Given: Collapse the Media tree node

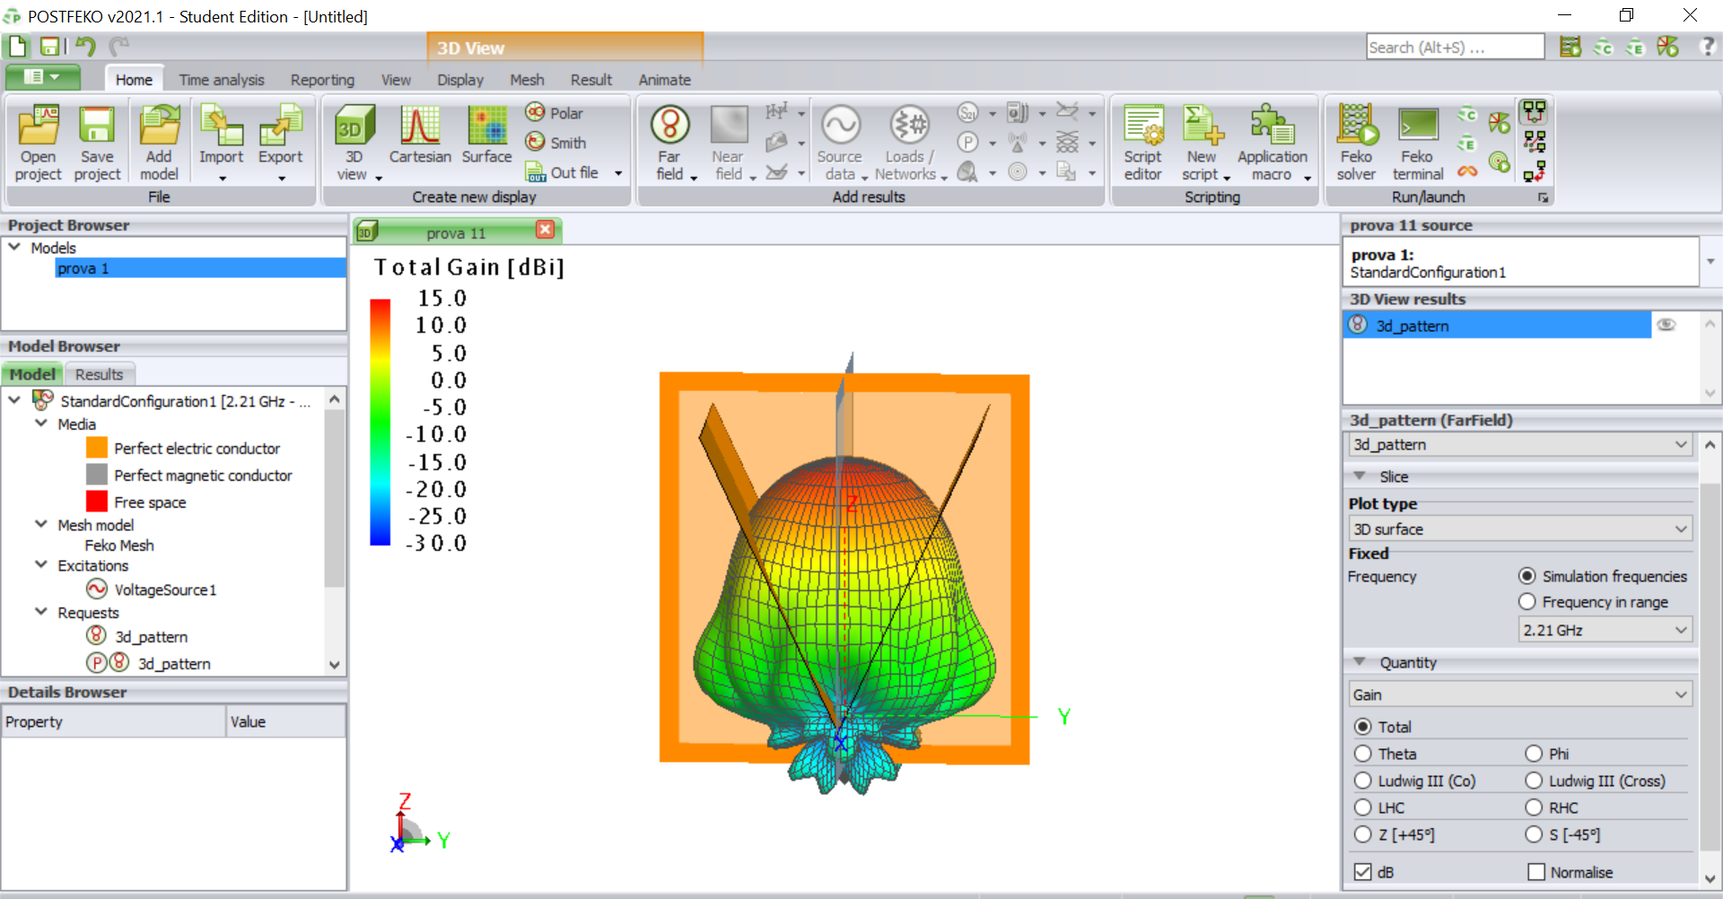Looking at the screenshot, I should click(x=41, y=423).
